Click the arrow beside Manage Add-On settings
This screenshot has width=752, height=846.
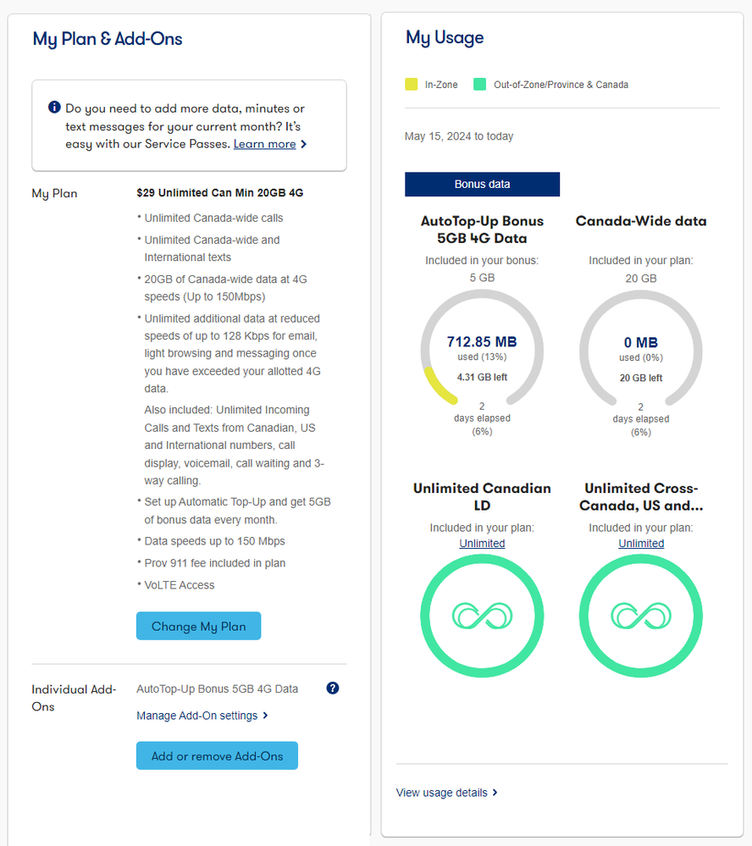266,716
